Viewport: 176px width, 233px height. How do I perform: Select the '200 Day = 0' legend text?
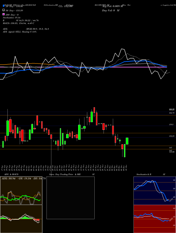(12, 15)
